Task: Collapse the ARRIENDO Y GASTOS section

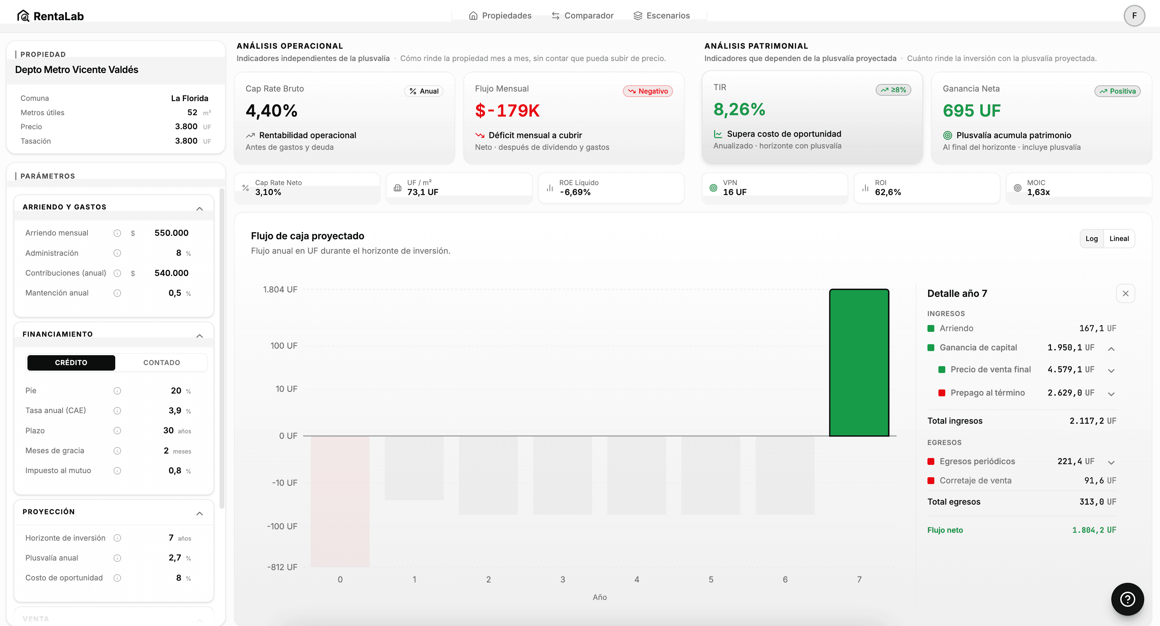Action: coord(200,209)
